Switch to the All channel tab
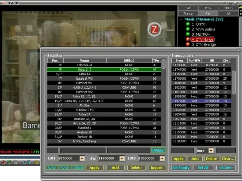Screen dimensions: 242x181 coord(228,13)
